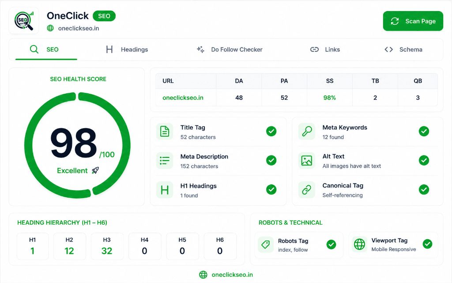Screen dimensions: 452x283
Task: Click the Alt Text green checkmark
Action: [x=424, y=160]
